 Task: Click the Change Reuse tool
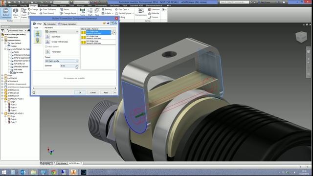coord(68,13)
